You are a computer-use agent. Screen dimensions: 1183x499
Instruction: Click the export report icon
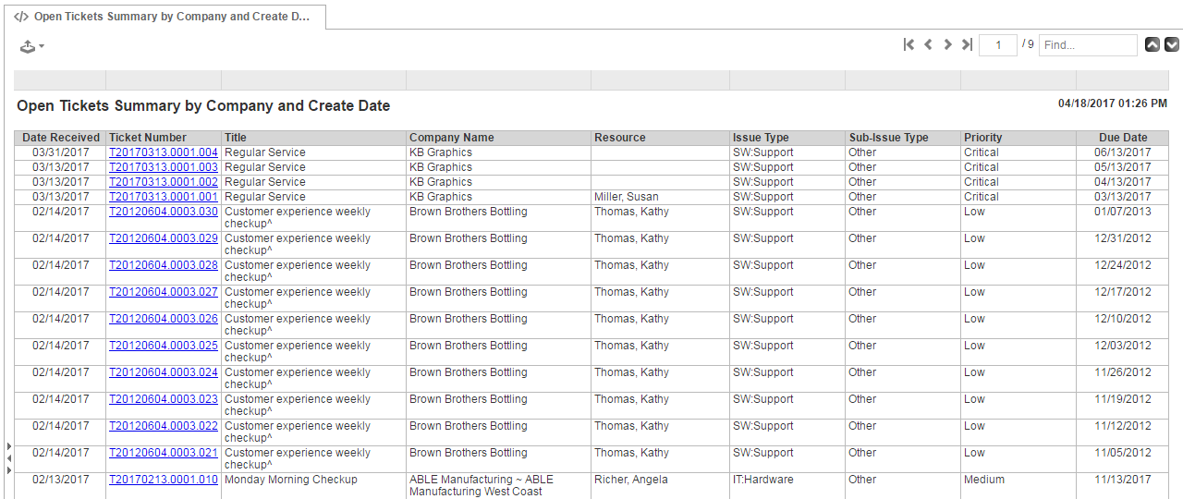click(x=28, y=46)
